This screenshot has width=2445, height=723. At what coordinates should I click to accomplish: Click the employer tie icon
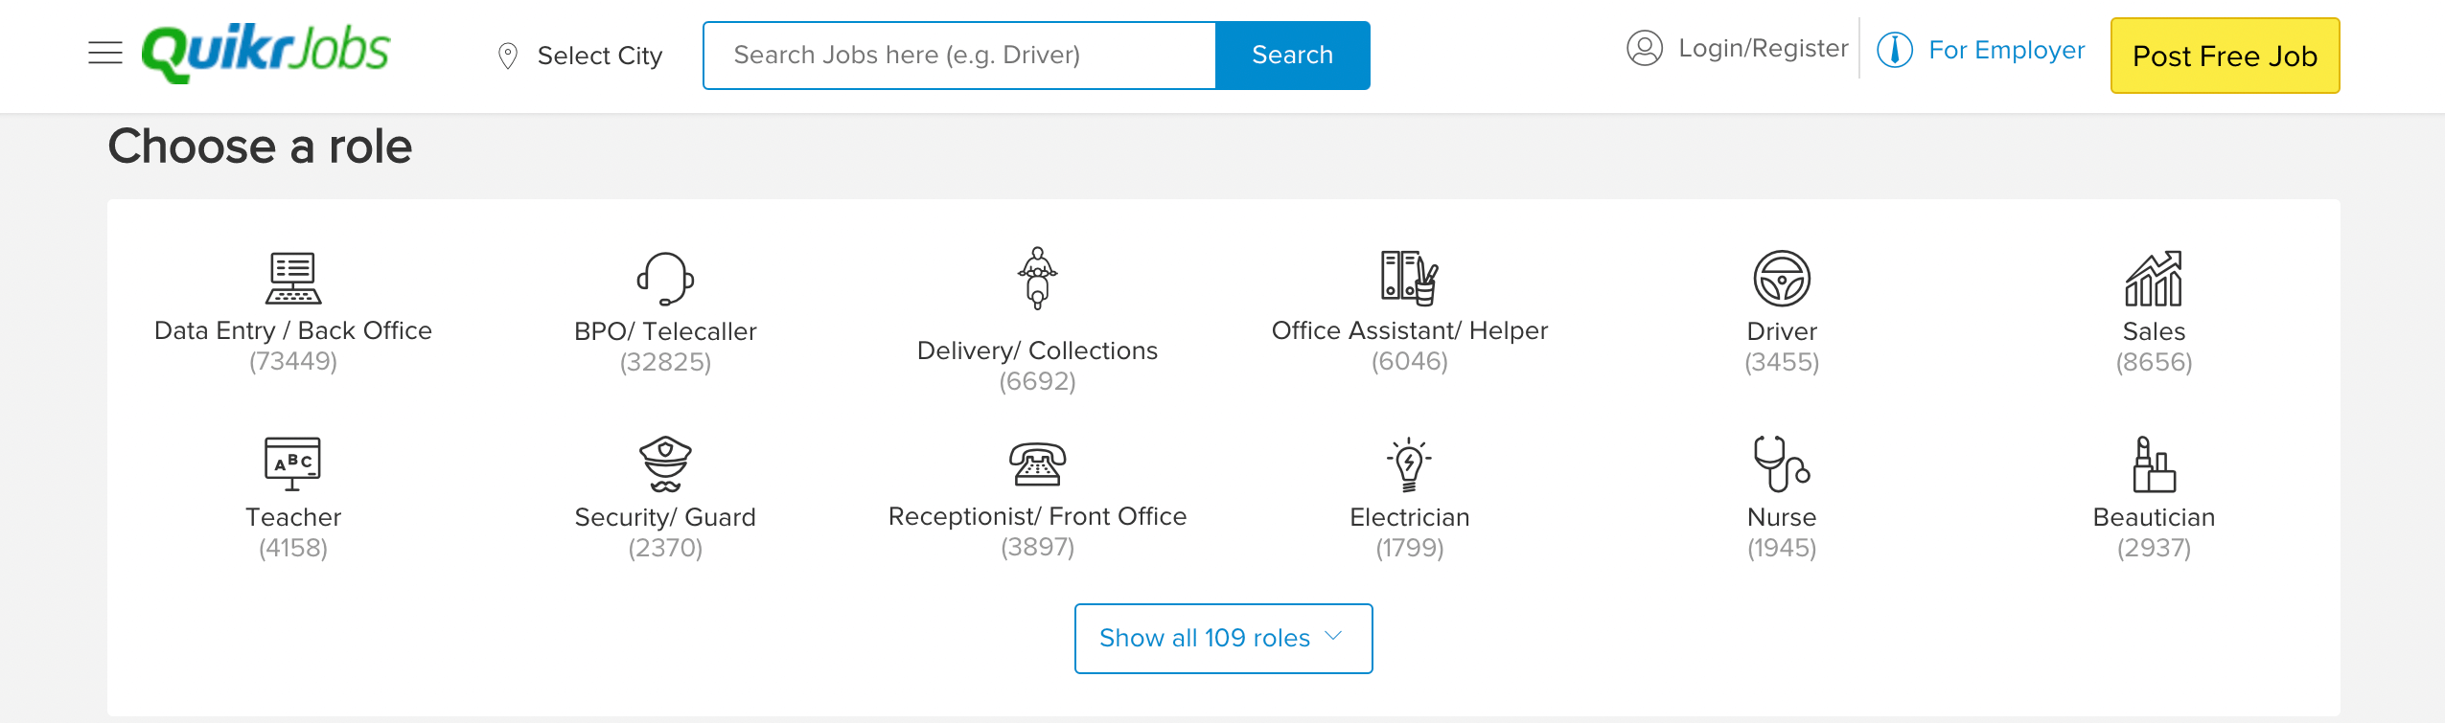[x=1895, y=50]
